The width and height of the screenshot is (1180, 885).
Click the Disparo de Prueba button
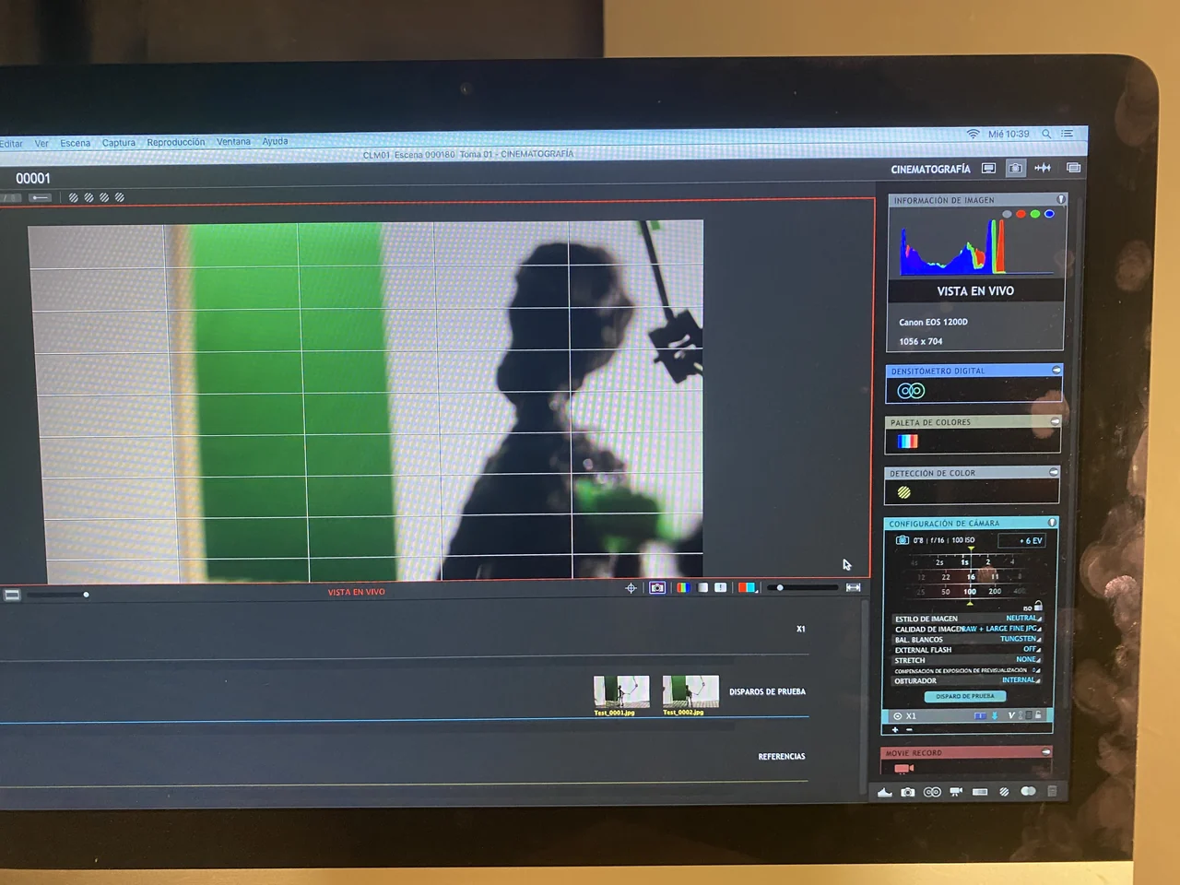965,696
